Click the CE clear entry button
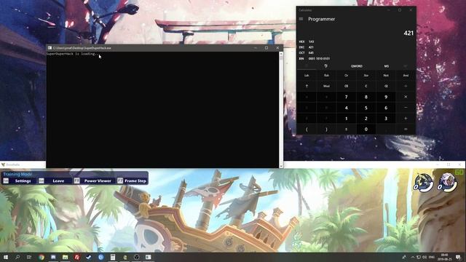 [x=347, y=86]
